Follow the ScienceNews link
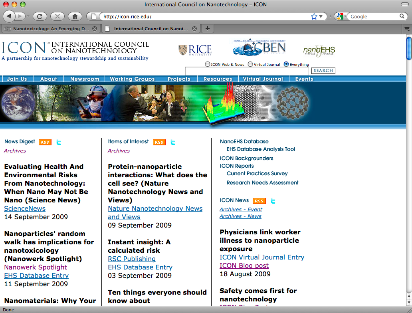Screen dimensions: 412x313 [25, 209]
